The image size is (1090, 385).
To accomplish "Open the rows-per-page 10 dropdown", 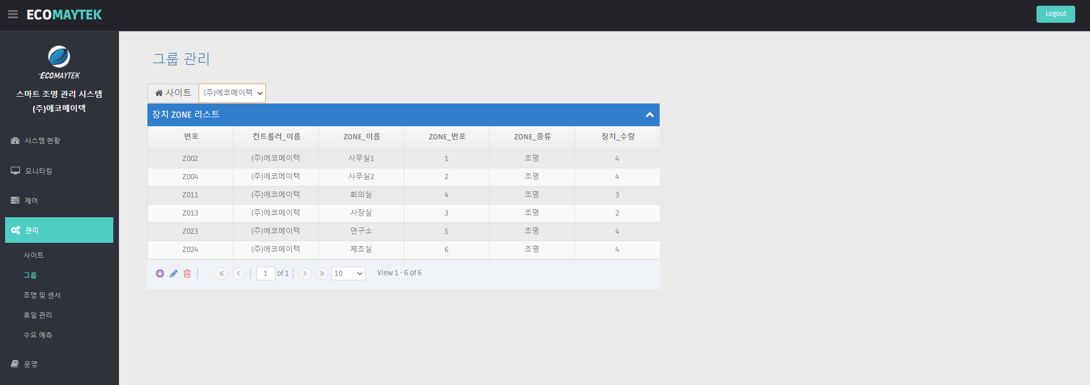I will click(x=348, y=274).
